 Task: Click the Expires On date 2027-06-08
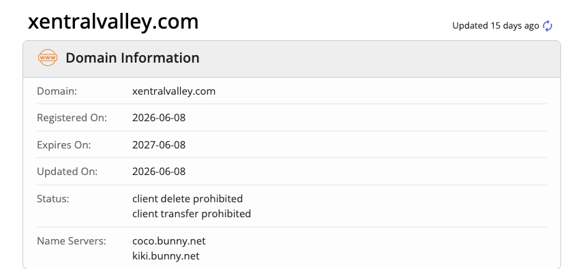tap(159, 145)
